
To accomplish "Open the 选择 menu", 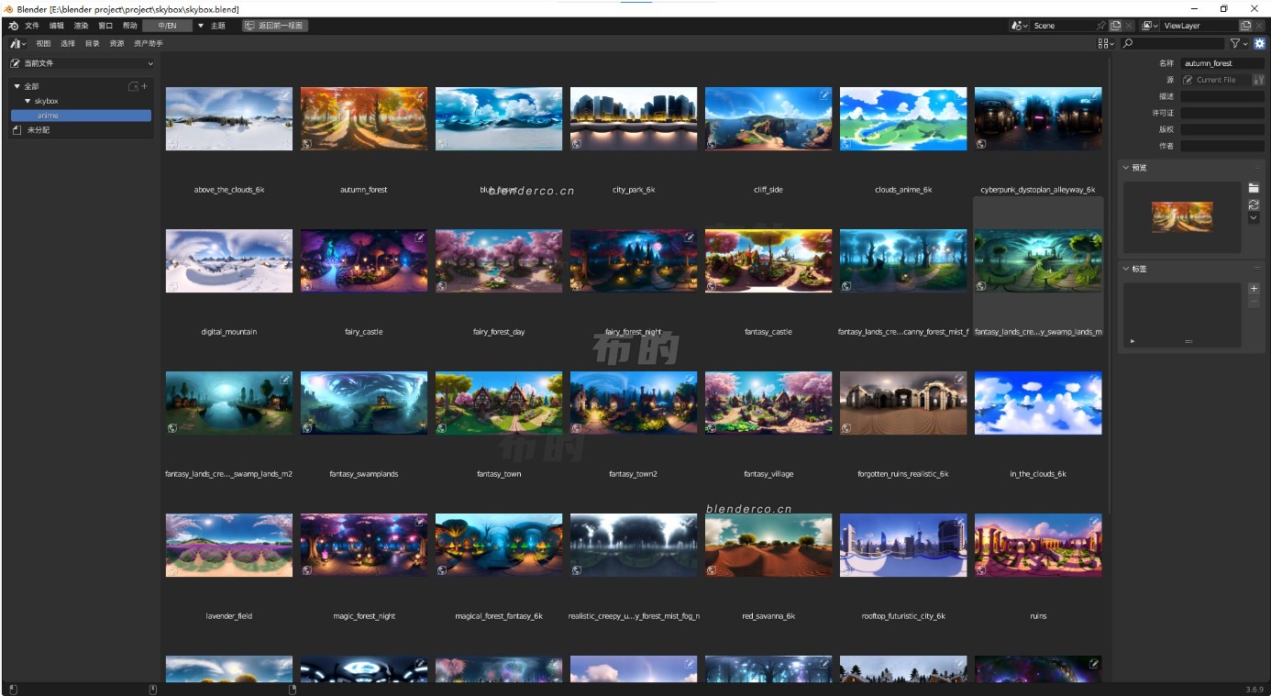I will (x=68, y=43).
